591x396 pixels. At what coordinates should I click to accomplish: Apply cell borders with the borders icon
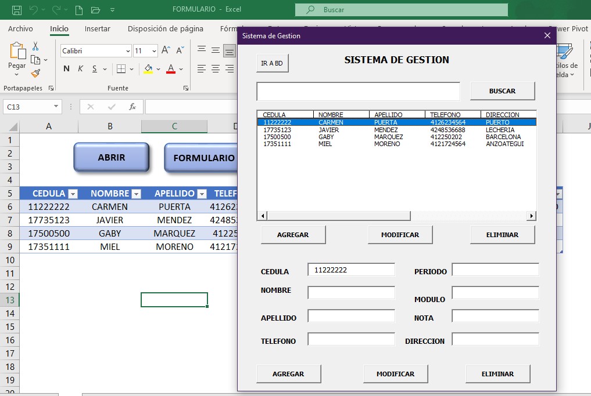tap(121, 69)
